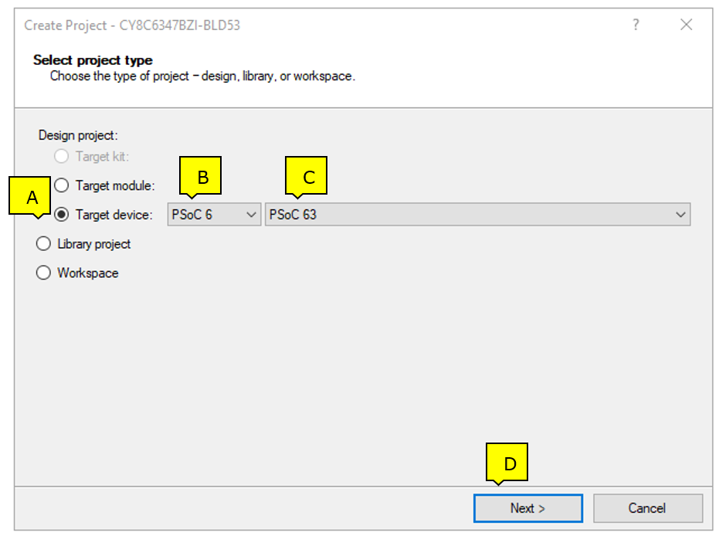
Task: Open help with the question mark icon
Action: click(636, 25)
